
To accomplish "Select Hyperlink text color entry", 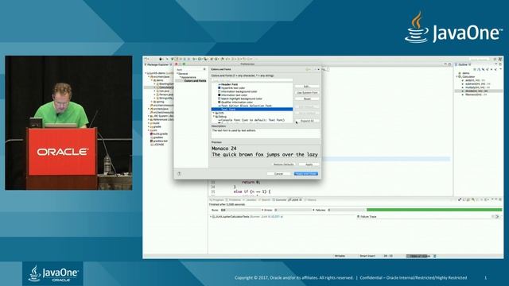I will 232,88.
